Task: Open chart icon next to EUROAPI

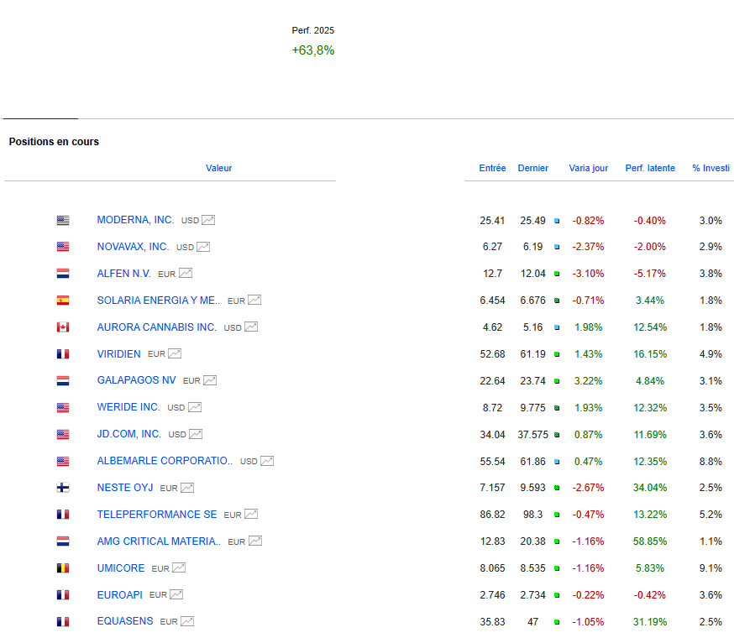Action: pyautogui.click(x=176, y=594)
